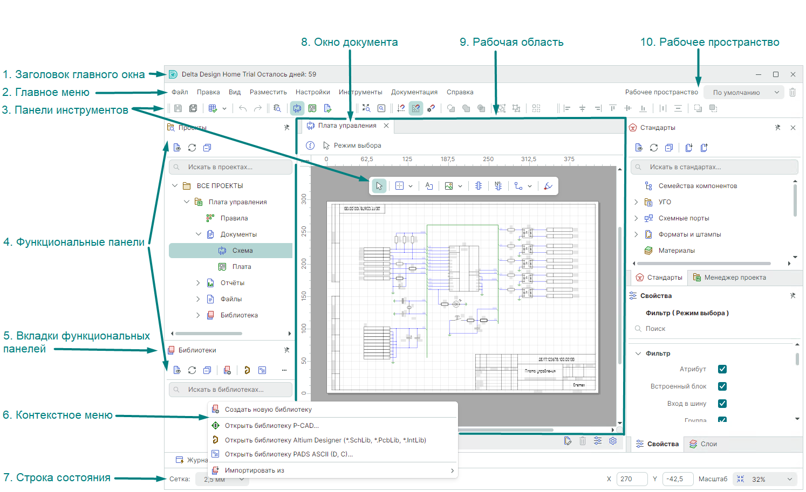Close the Плата управления document tab
This screenshot has height=492, width=806.
click(386, 126)
